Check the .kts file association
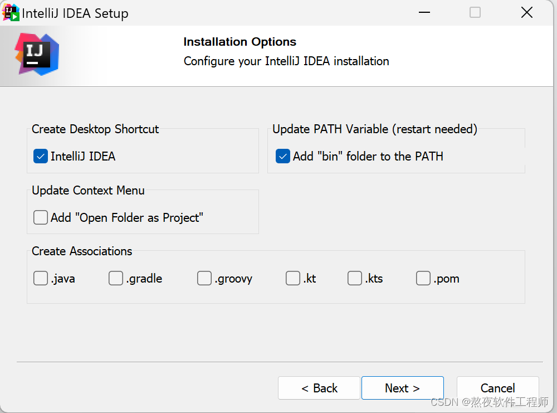 (x=355, y=278)
